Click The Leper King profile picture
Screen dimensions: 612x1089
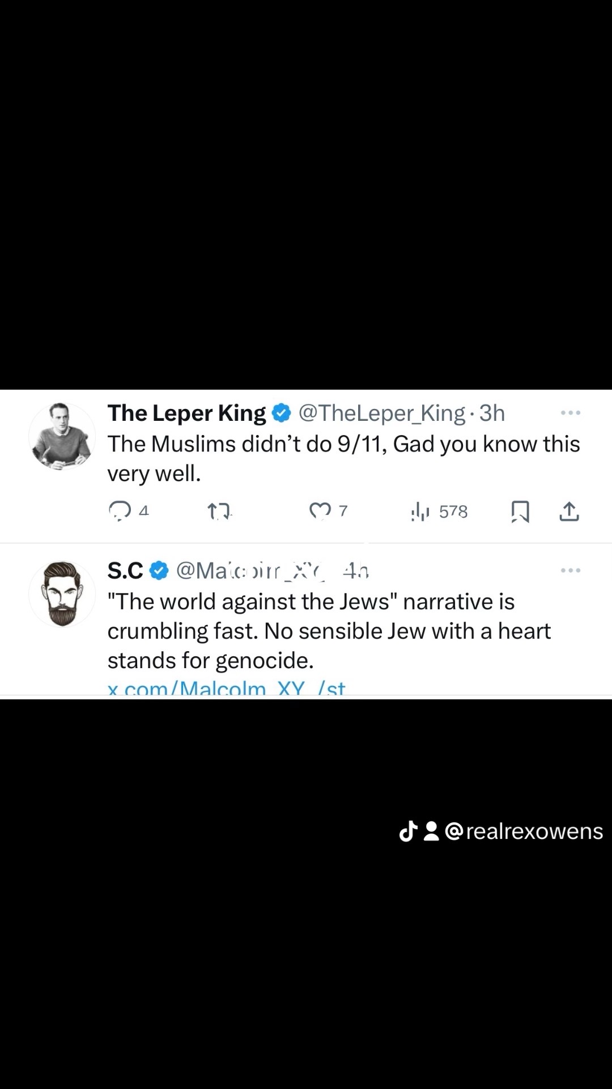(x=62, y=436)
